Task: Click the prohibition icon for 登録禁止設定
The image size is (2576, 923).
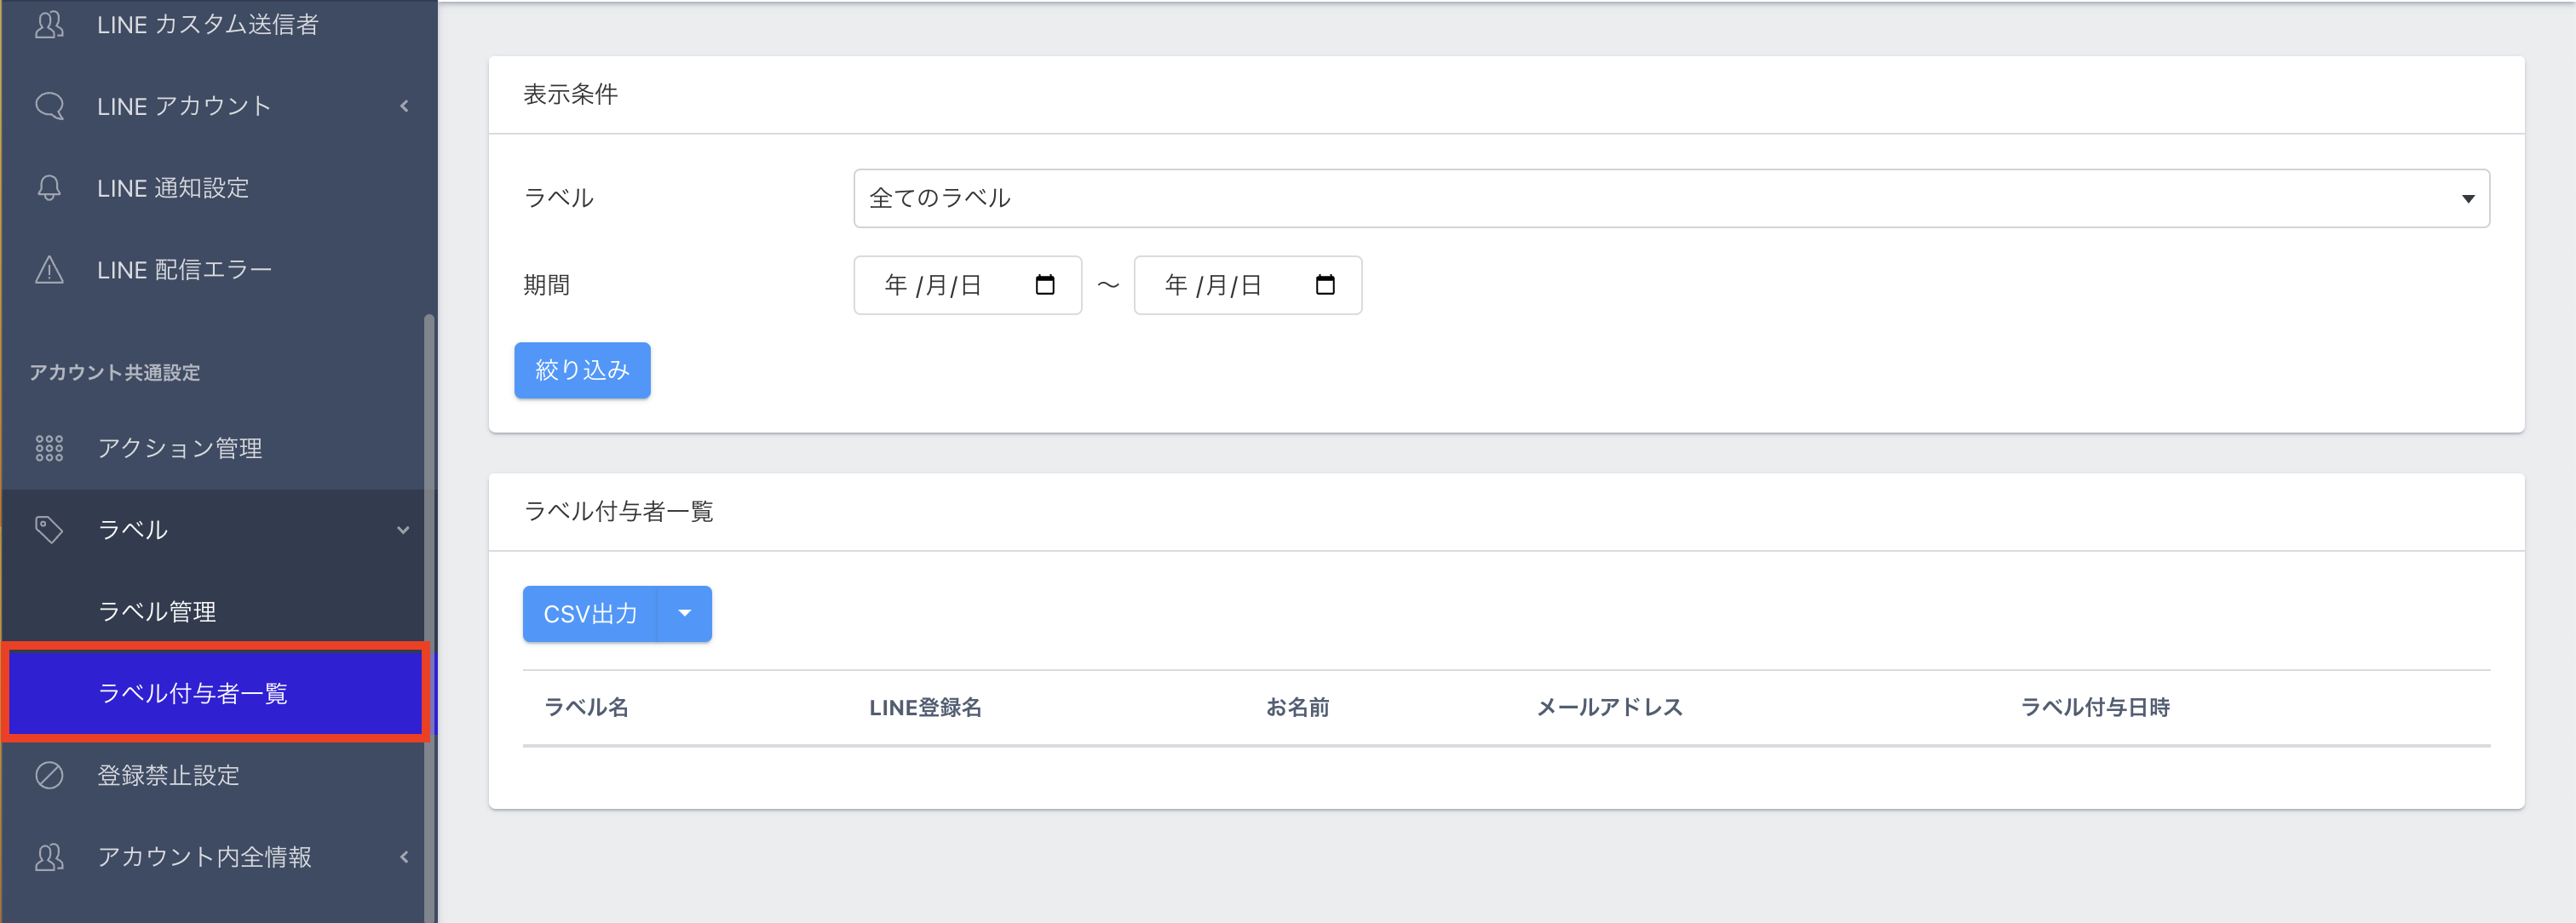Action: tap(49, 775)
